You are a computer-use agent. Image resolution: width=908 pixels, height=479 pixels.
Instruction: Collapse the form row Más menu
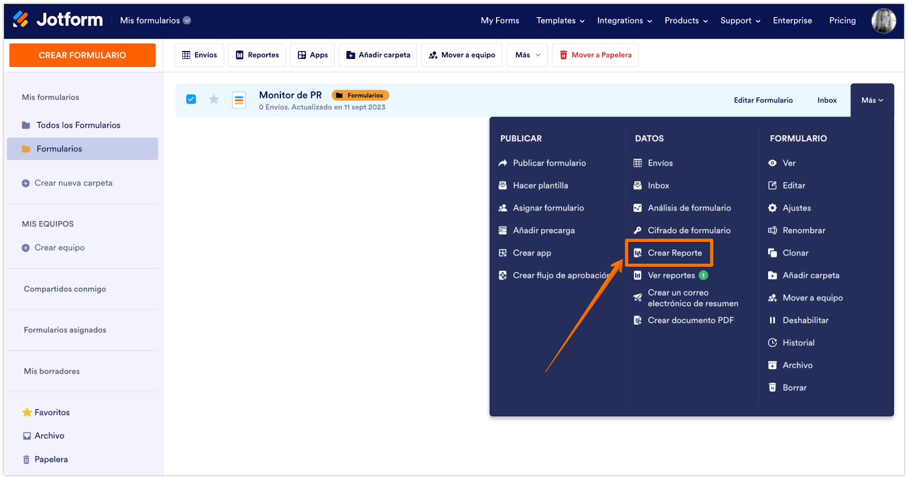(872, 100)
